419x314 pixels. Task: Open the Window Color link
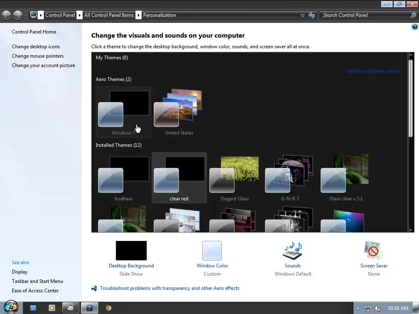212,266
